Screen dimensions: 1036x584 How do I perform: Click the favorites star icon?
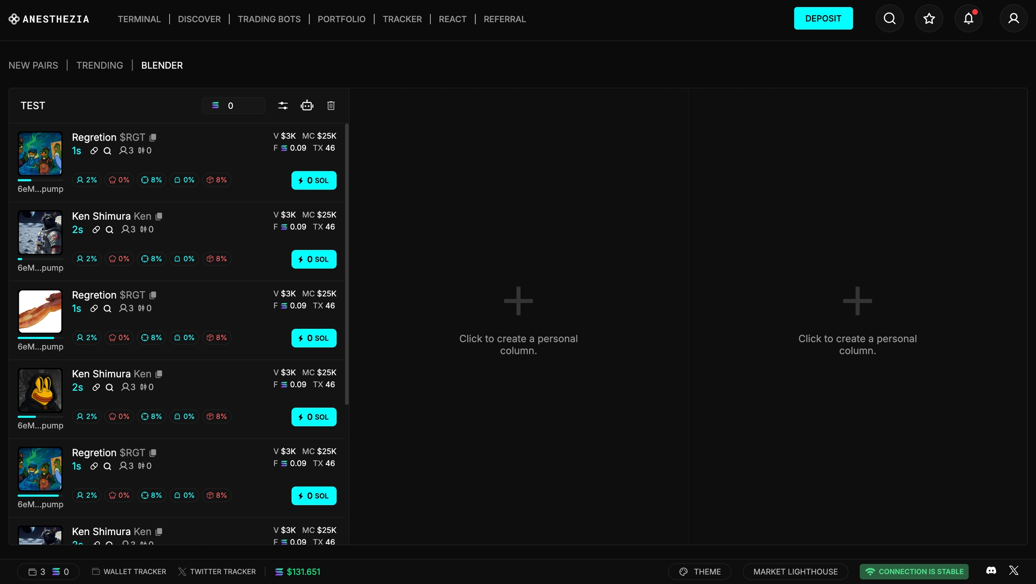point(929,18)
